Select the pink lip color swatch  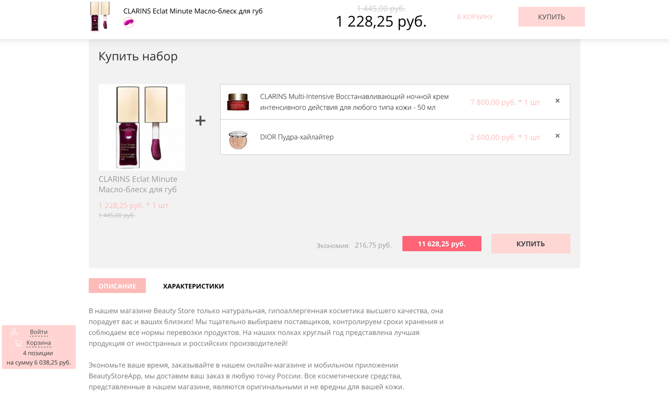pyautogui.click(x=128, y=22)
